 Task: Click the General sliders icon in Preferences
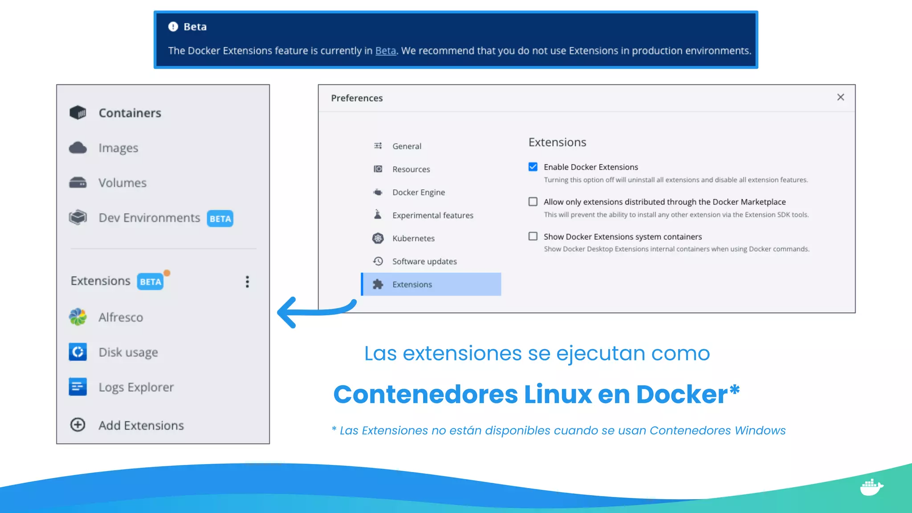[x=378, y=146]
